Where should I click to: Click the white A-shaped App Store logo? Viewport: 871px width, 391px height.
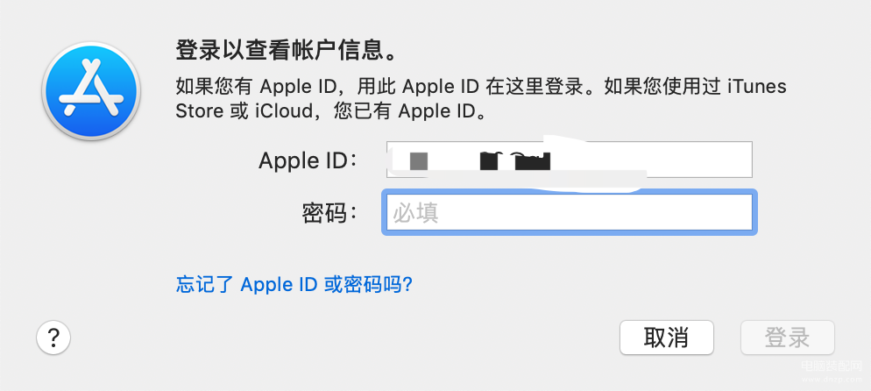coord(91,88)
